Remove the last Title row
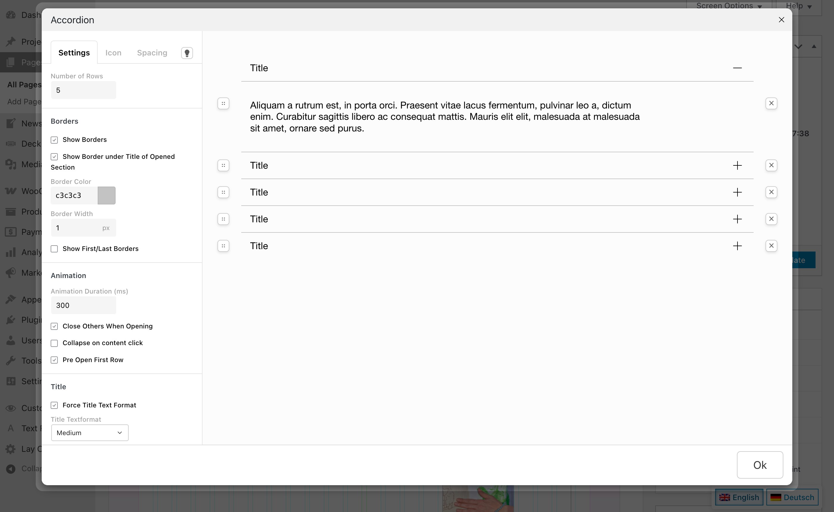Screen dimensions: 834x512 pyautogui.click(x=771, y=246)
